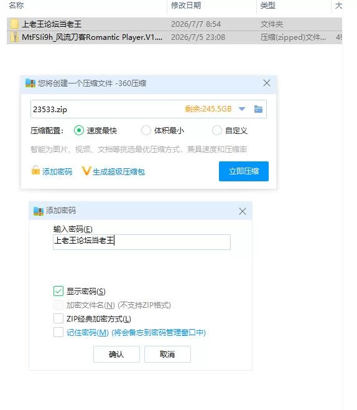Click the date 2026/7/7 8:54
The width and height of the screenshot is (357, 410).
click(196, 24)
